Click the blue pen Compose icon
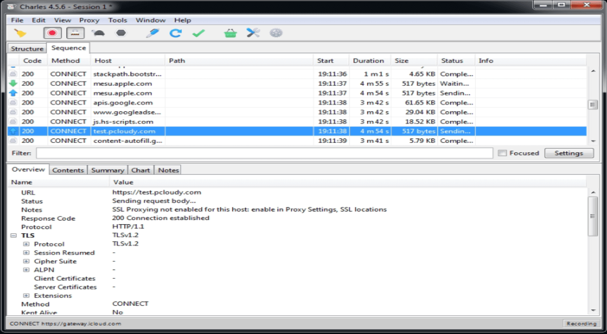This screenshot has height=334, width=607. (x=152, y=33)
